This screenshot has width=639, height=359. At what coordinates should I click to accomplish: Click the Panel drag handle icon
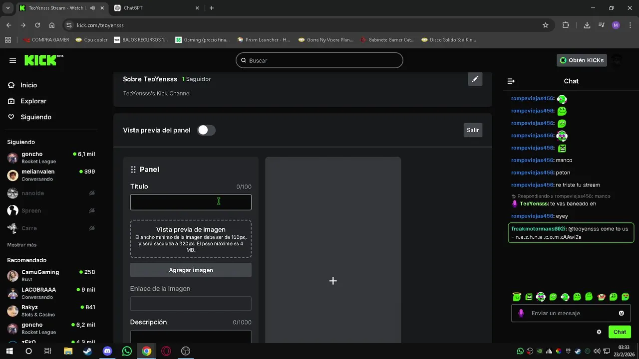[x=133, y=170]
